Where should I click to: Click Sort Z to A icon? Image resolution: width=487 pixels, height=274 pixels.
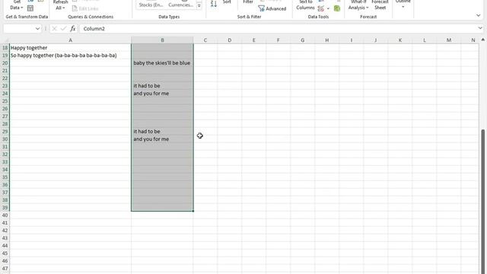tap(214, 4)
